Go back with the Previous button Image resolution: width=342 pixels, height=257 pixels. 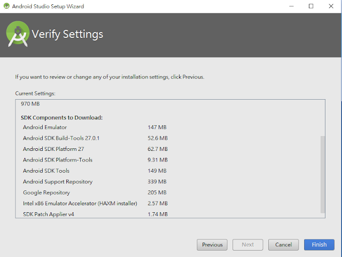(x=212, y=245)
